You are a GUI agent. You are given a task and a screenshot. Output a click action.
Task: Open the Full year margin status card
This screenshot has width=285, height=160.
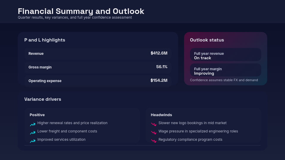[x=226, y=70]
